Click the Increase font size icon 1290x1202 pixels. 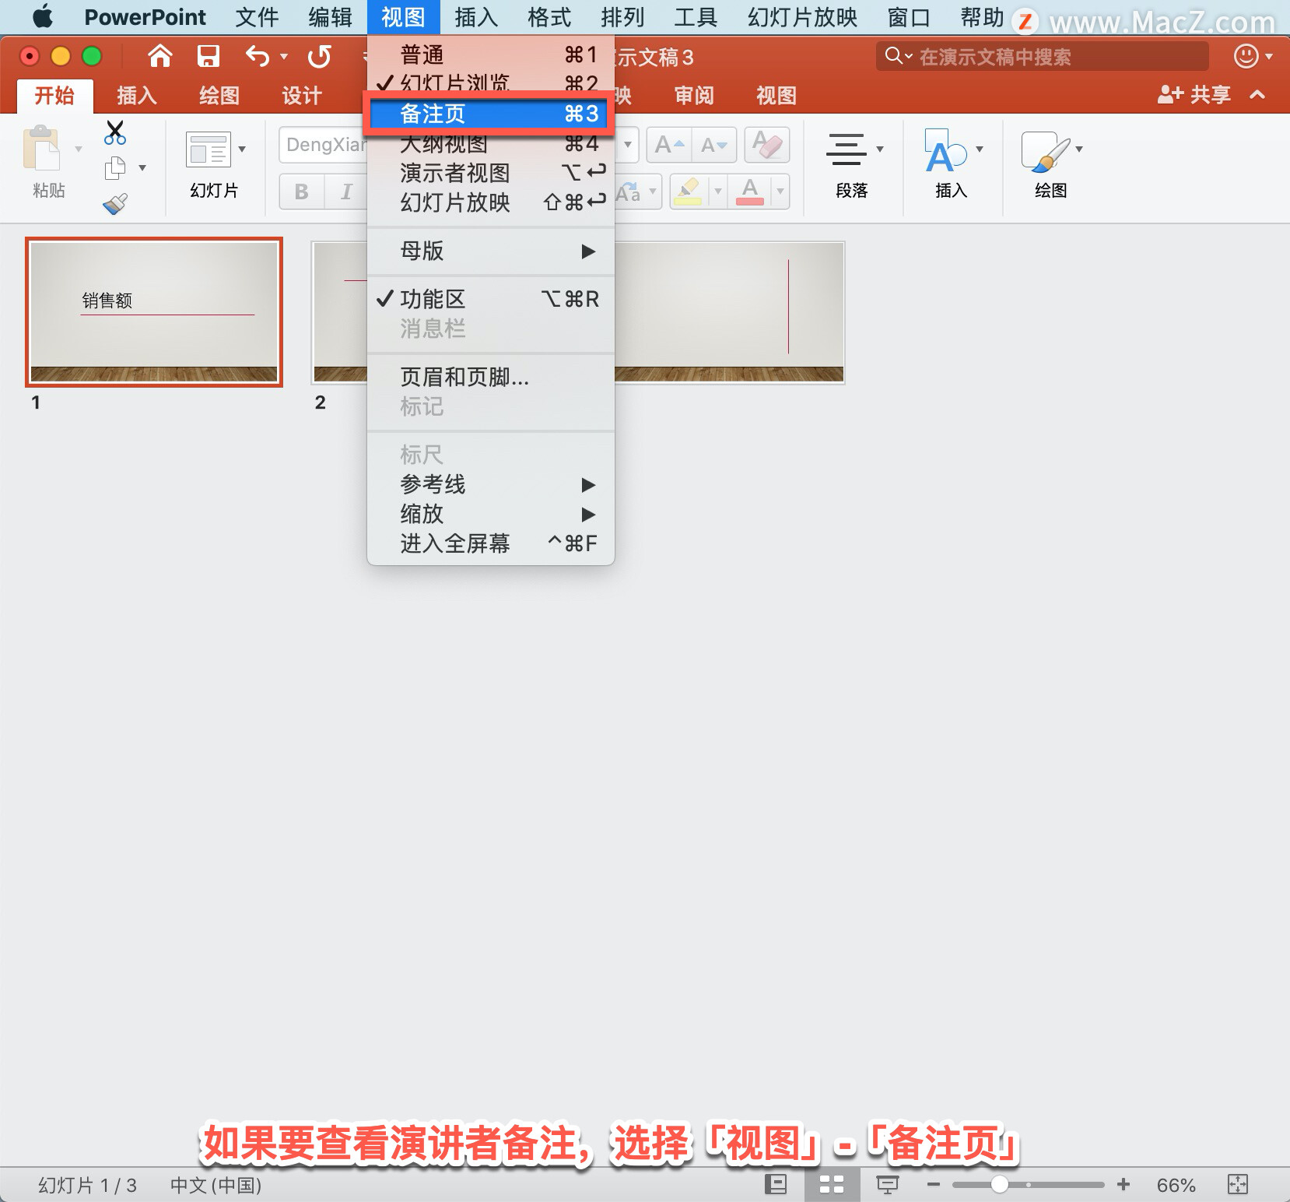[668, 146]
